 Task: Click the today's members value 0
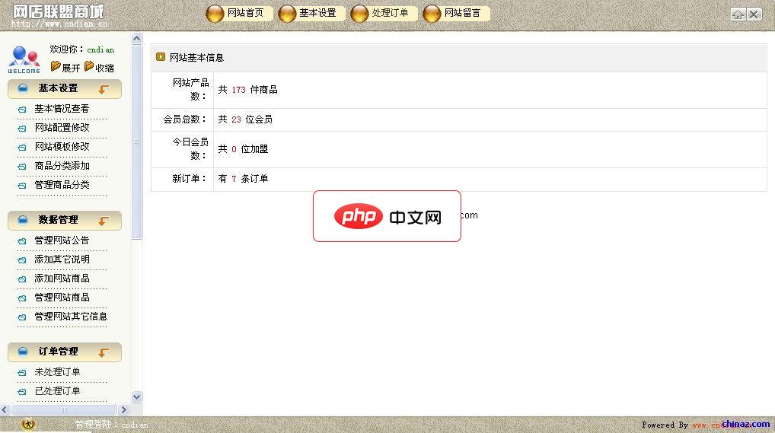tap(234, 149)
